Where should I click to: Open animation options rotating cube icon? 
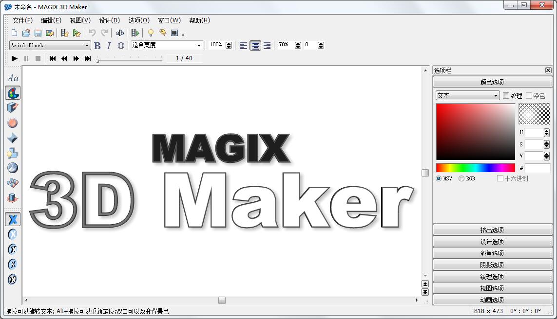13,197
